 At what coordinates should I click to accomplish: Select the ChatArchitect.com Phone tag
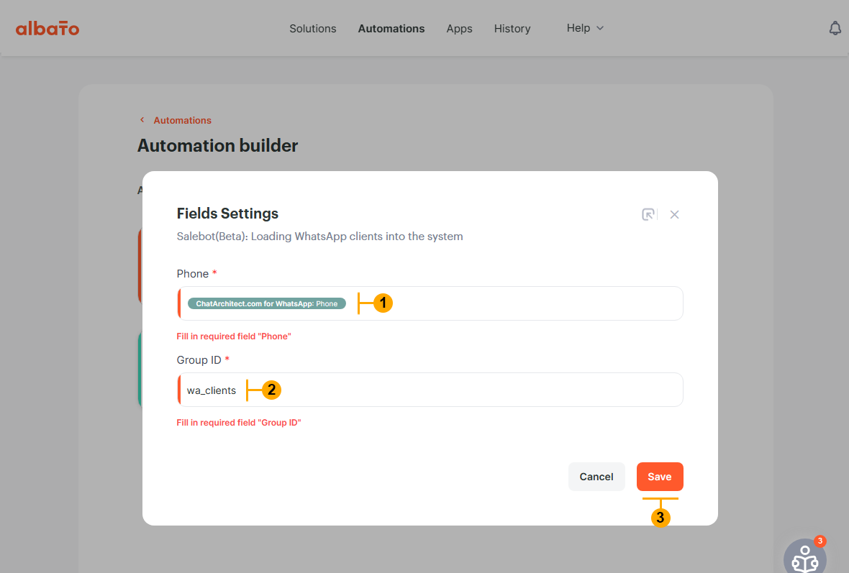tap(266, 303)
